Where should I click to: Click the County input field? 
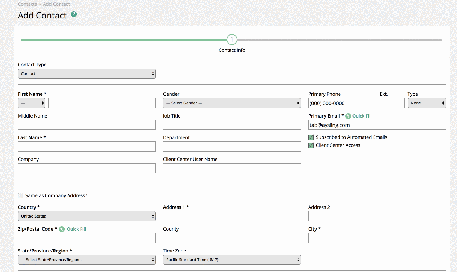(x=232, y=238)
